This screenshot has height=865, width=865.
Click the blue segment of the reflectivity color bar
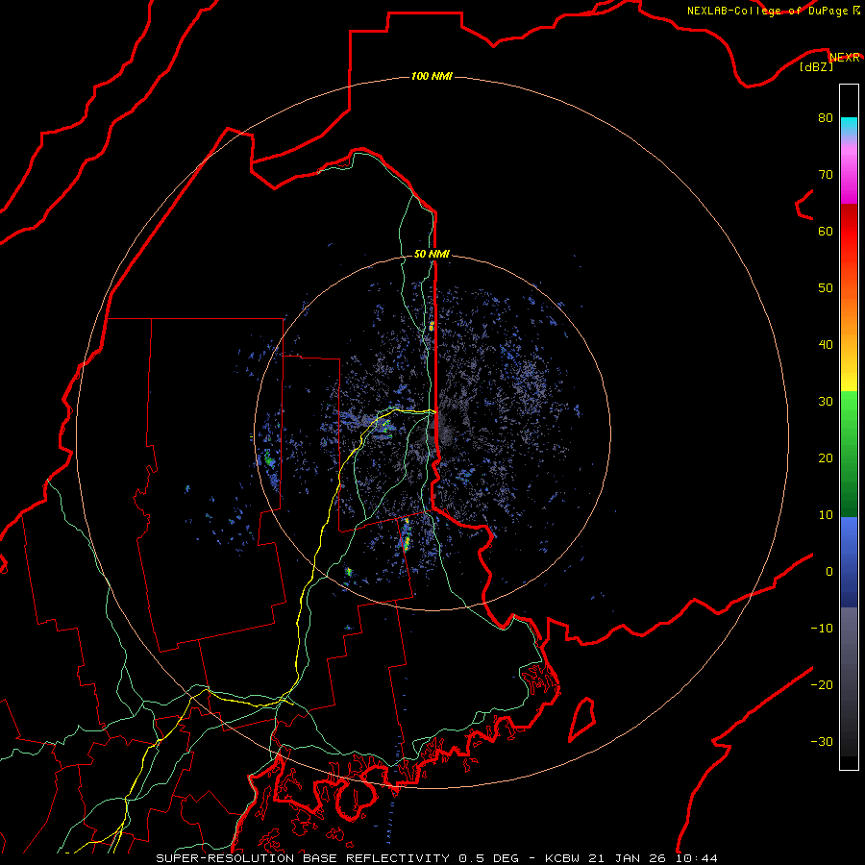[849, 562]
